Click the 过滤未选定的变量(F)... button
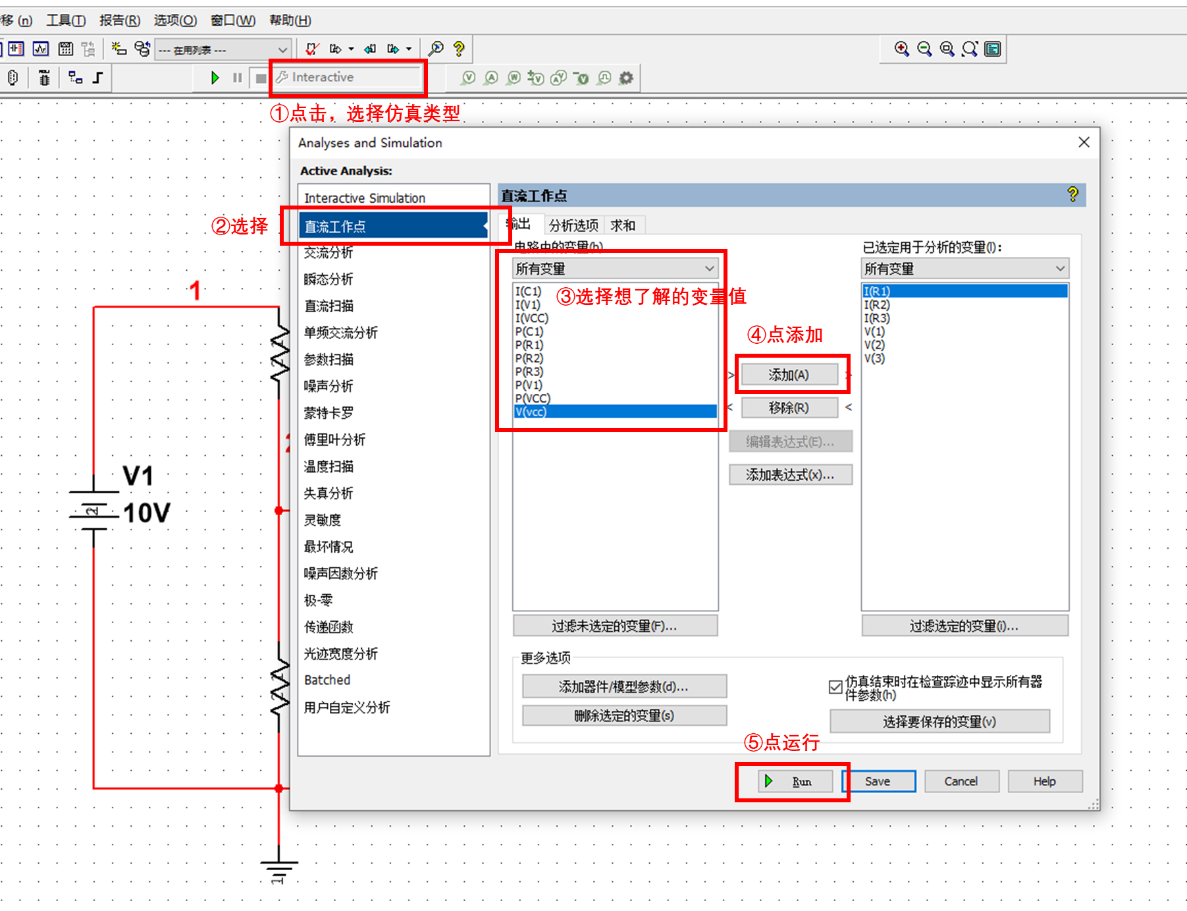1187x911 pixels. coord(614,626)
